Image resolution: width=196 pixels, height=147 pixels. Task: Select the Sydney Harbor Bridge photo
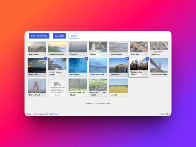tap(57, 67)
